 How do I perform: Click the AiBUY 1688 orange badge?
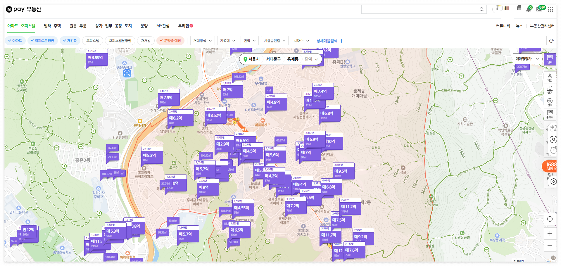(550, 166)
